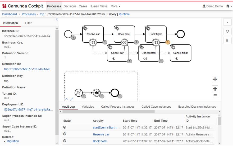Click the Camunda Cockpit logo icon
The width and height of the screenshot is (233, 146).
pyautogui.click(x=4, y=6)
